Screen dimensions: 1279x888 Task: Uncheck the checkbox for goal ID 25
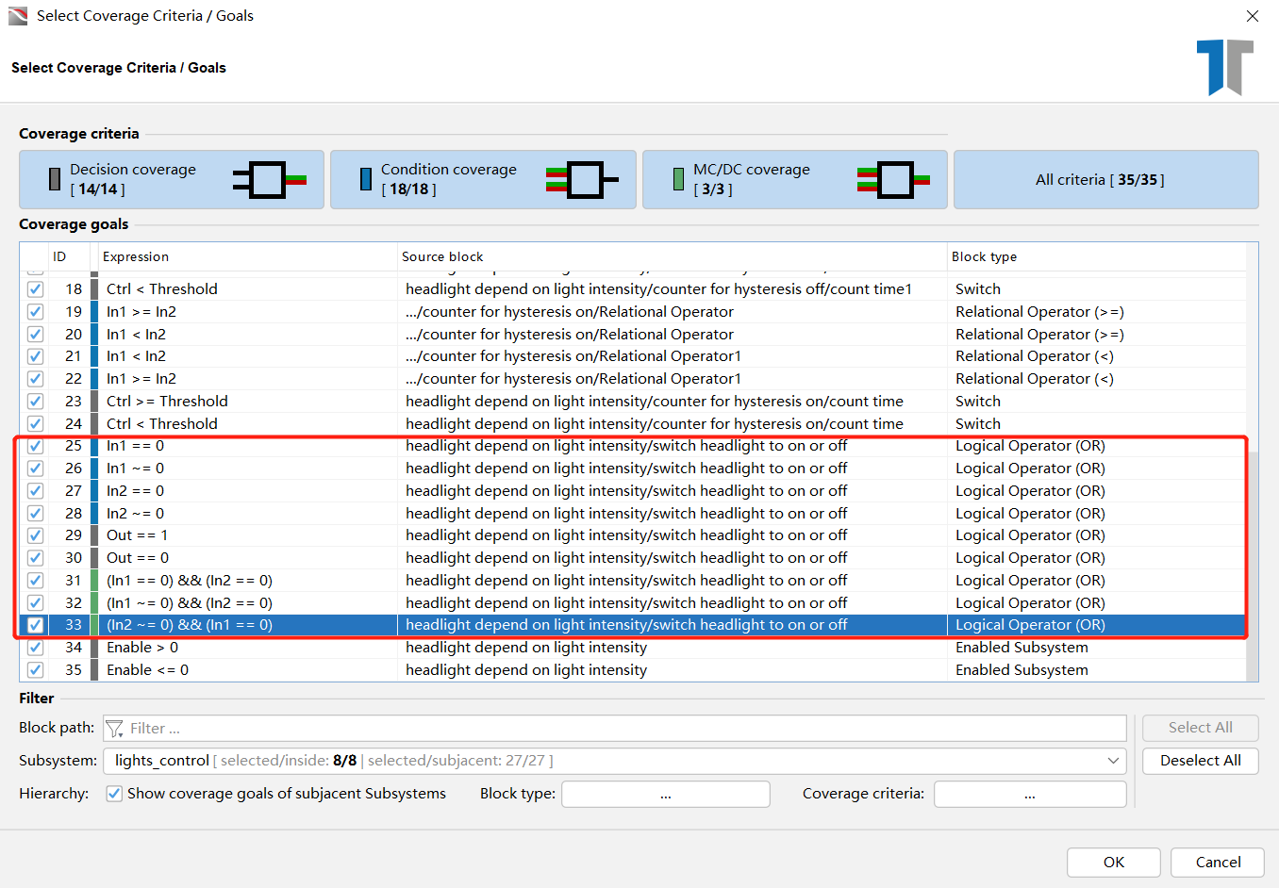(x=35, y=446)
